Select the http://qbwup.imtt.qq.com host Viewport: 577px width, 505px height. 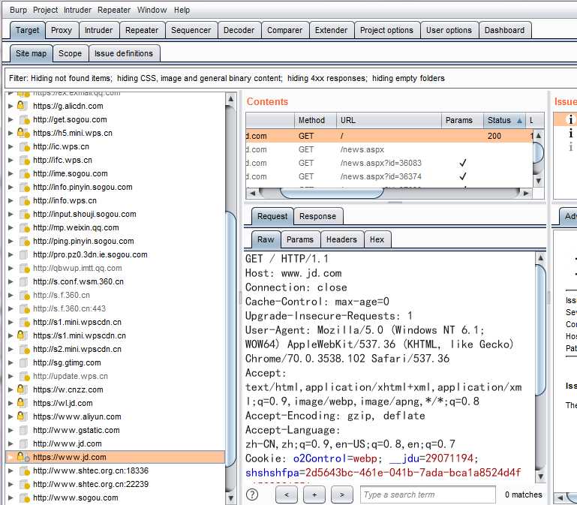77,268
